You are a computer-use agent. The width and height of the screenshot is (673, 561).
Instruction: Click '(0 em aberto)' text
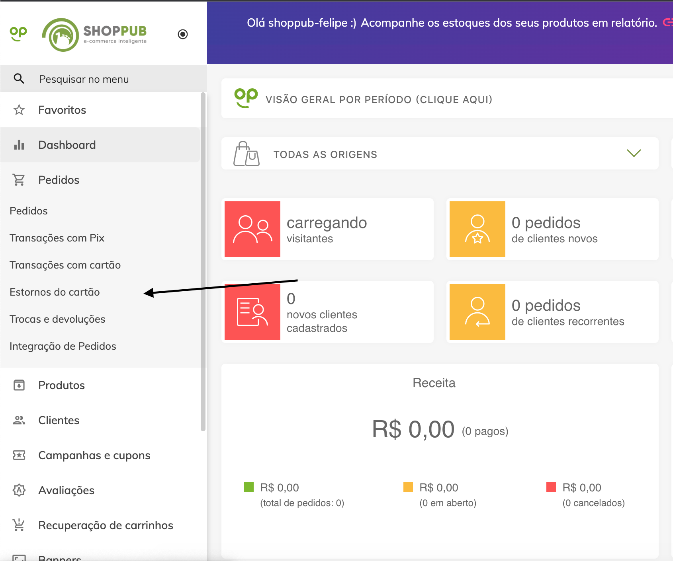pos(448,503)
